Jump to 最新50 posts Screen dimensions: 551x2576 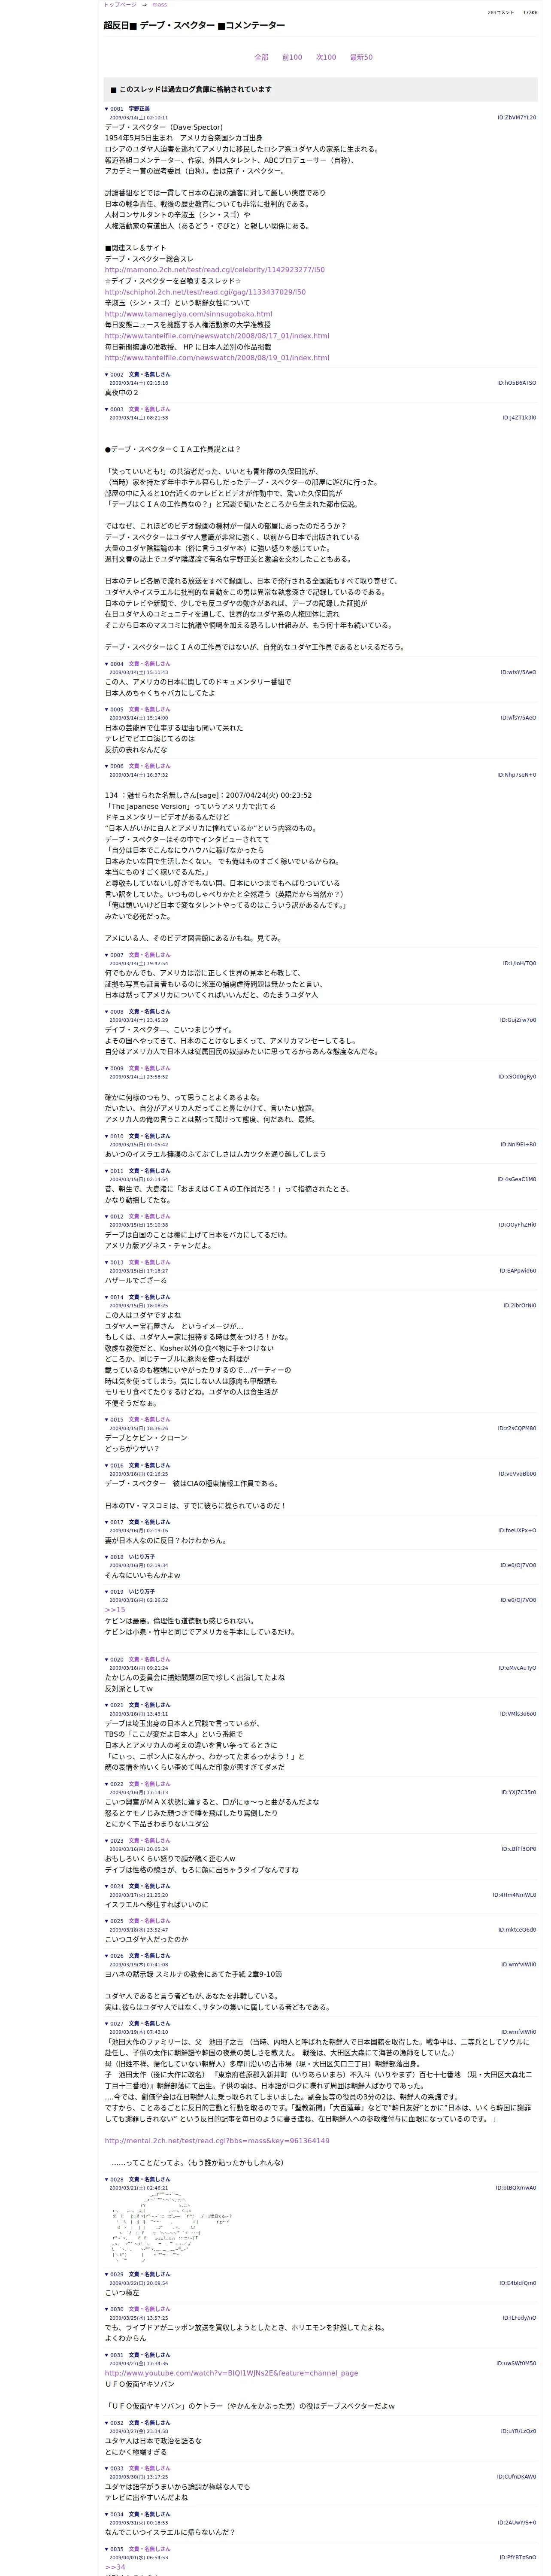(361, 57)
